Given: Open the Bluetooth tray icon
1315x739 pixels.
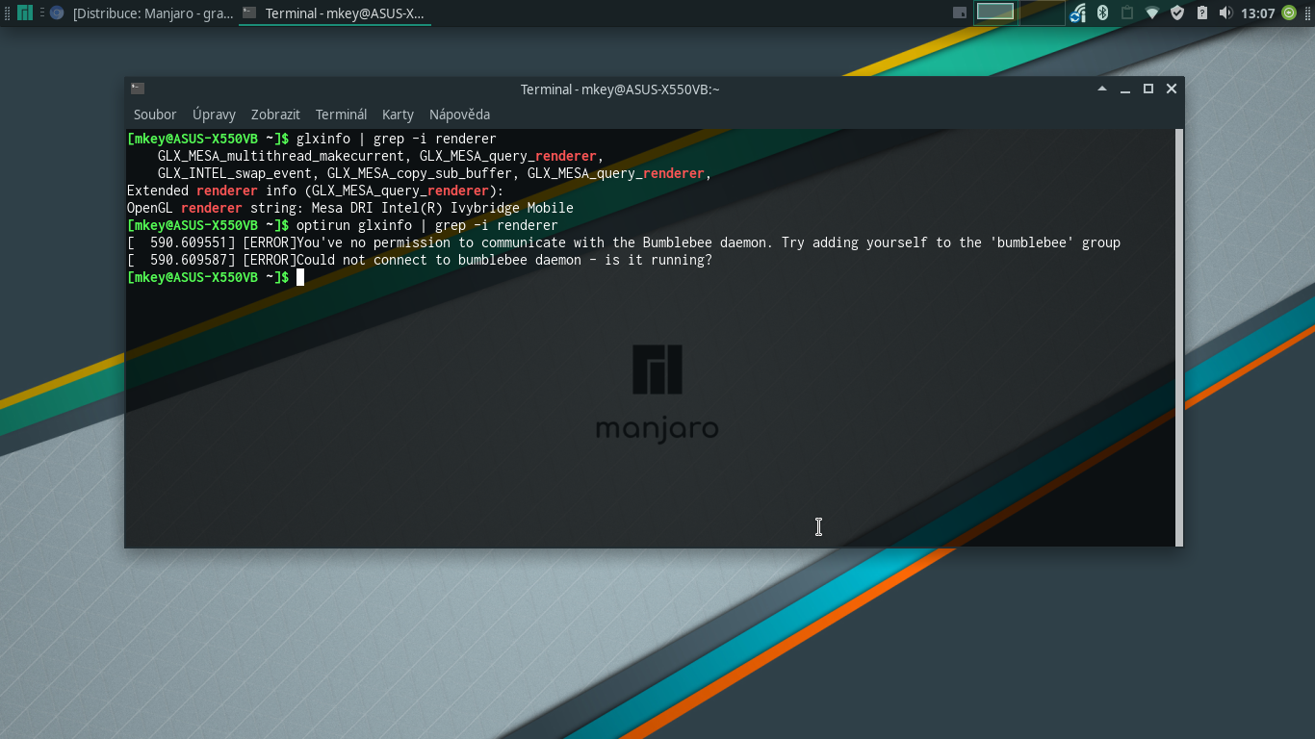Looking at the screenshot, I should tap(1103, 13).
